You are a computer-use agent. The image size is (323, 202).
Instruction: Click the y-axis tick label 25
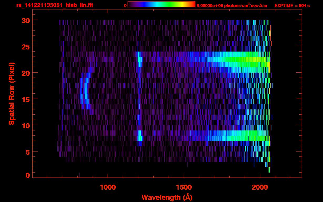(26, 47)
